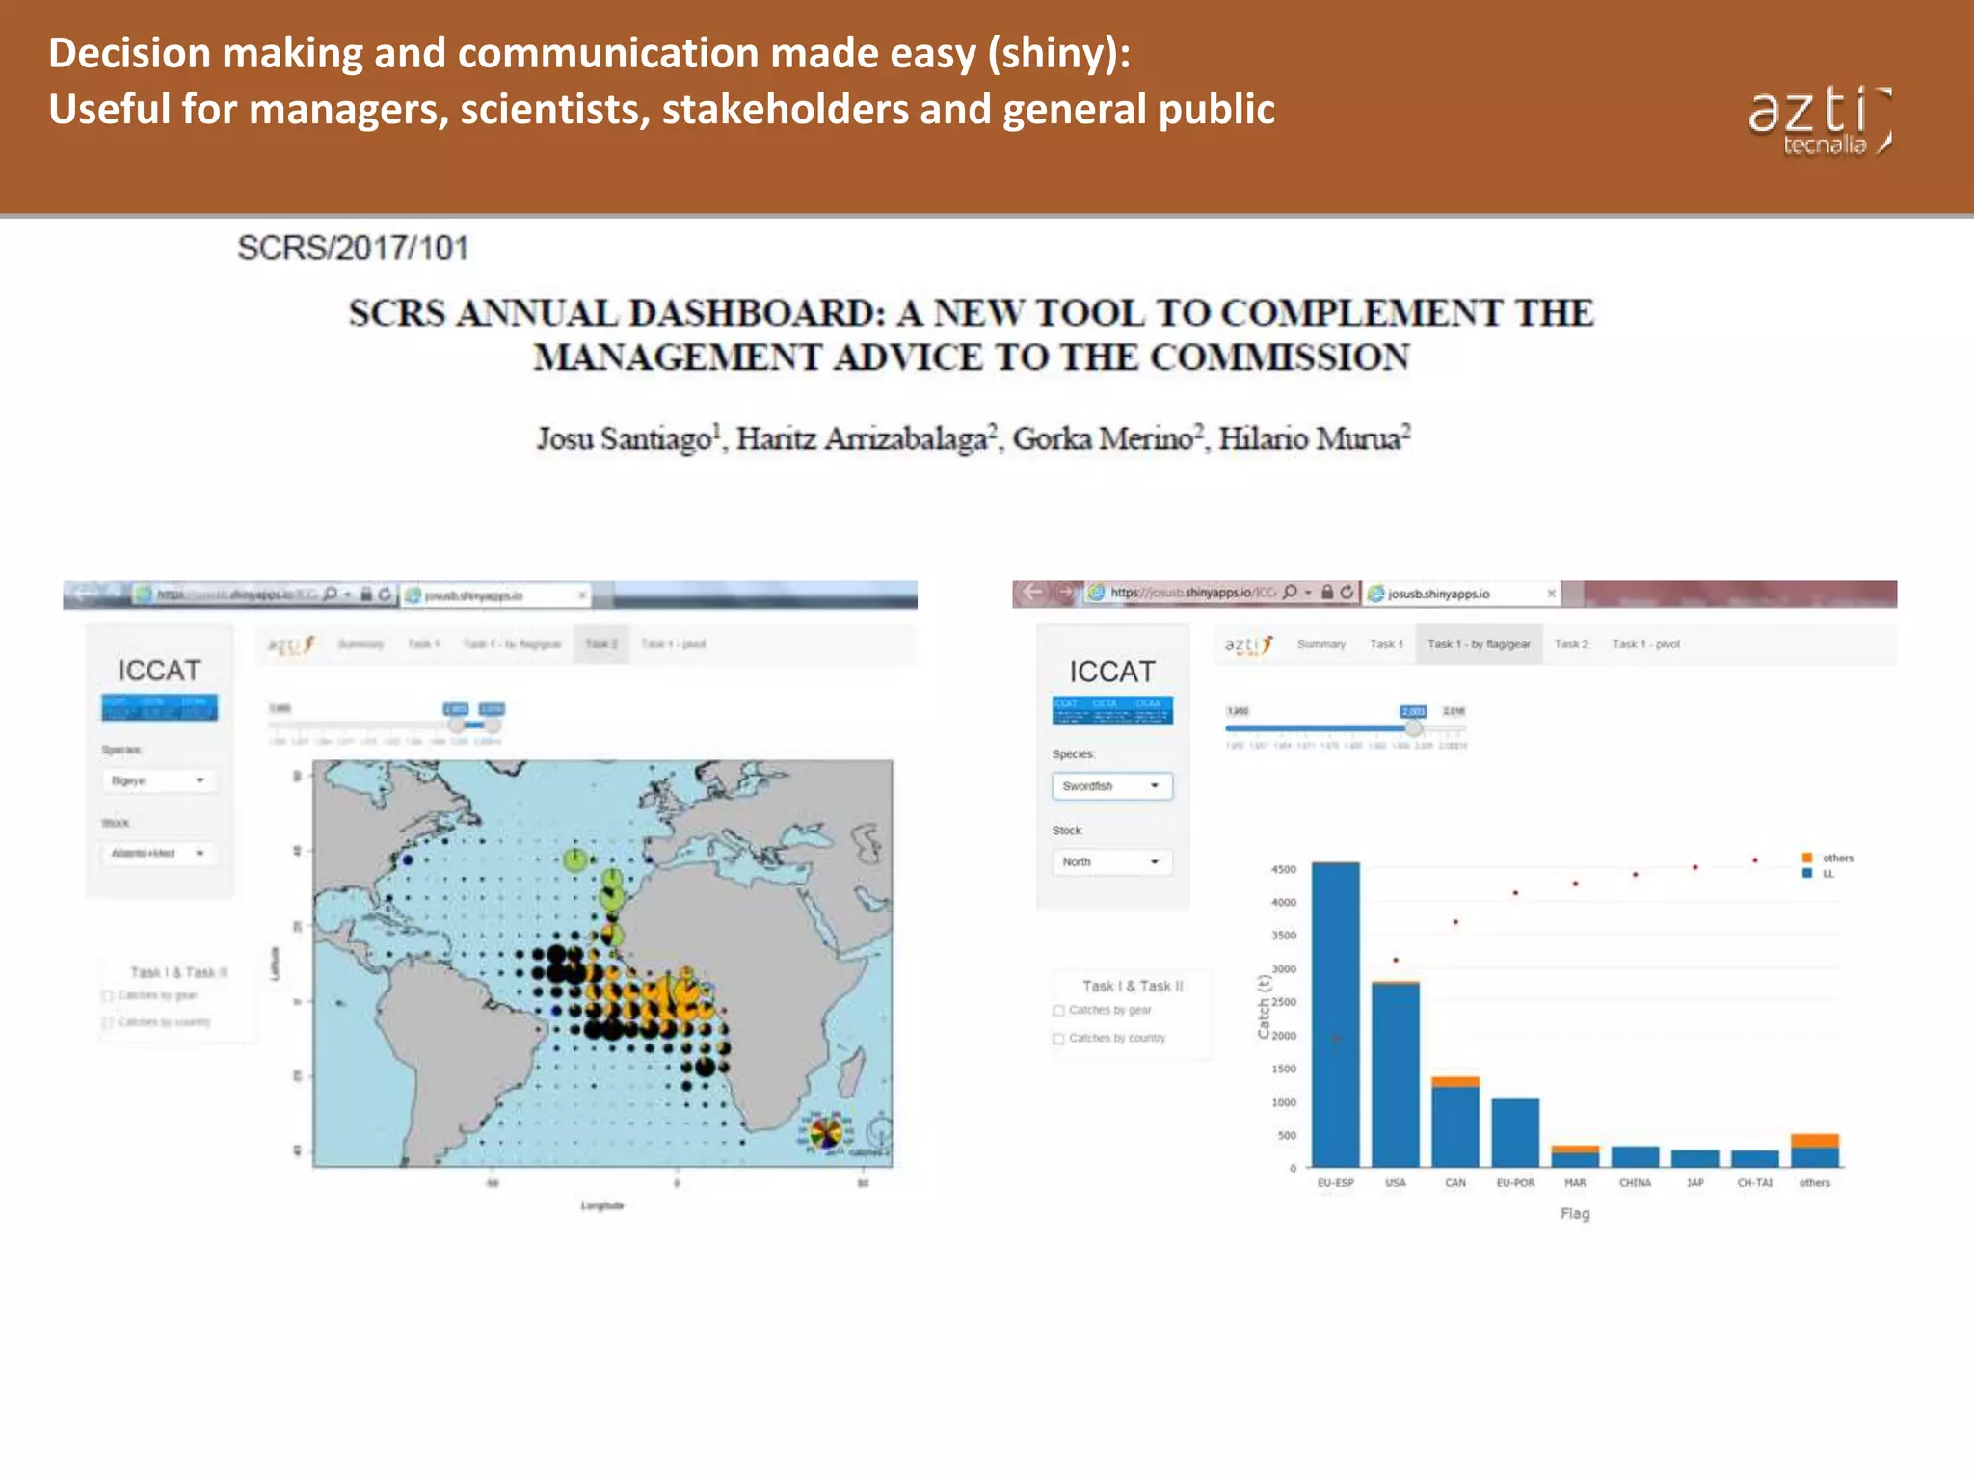Click the EU-POR bar in the chart
1974x1480 pixels.
[x=1515, y=1133]
